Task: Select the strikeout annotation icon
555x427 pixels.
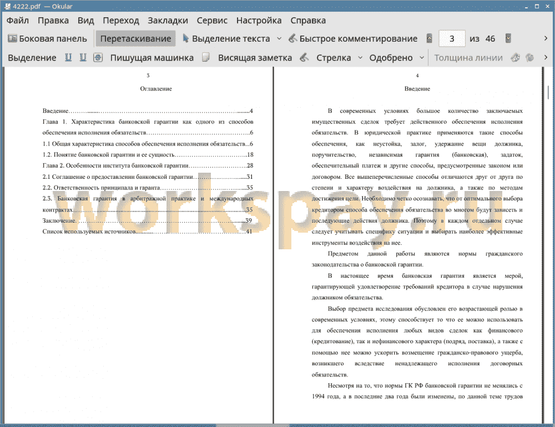Action: (x=98, y=57)
